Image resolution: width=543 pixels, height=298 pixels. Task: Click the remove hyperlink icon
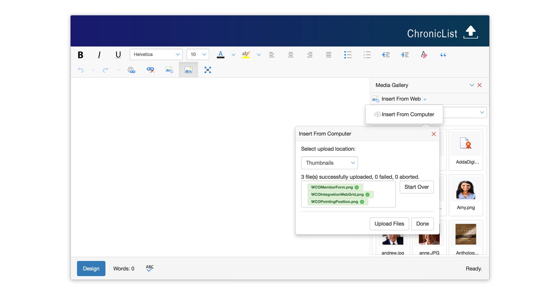point(150,70)
